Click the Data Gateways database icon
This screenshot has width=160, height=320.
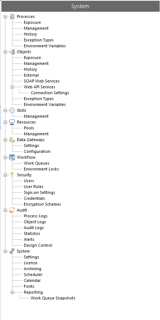tap(12, 140)
